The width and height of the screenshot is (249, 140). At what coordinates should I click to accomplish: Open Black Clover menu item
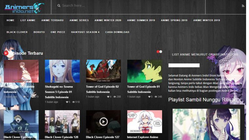[x=17, y=32]
